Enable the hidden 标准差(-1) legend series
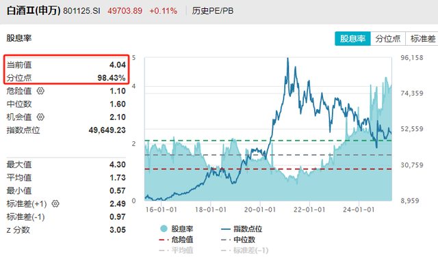Viewport: 438px width, 260px height. (x=251, y=250)
